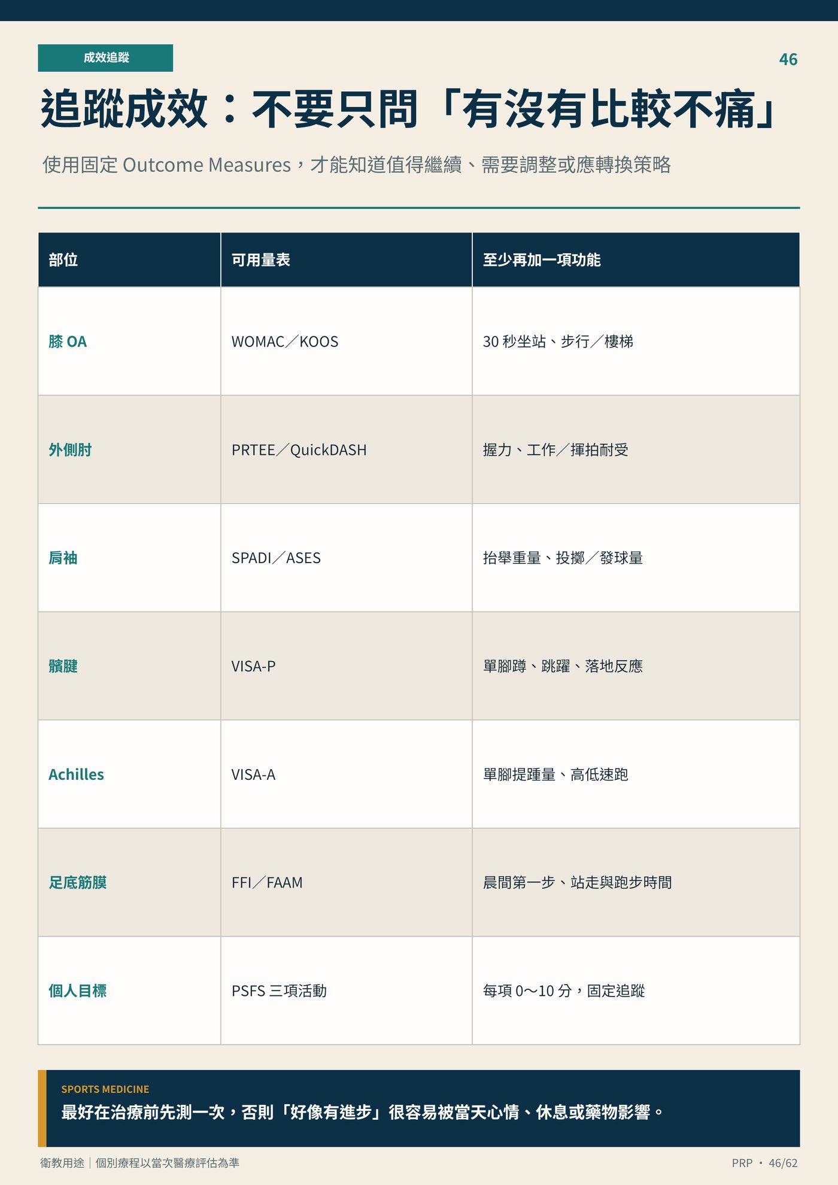Select the 外側肘 row label
This screenshot has height=1185, width=838.
pos(70,450)
